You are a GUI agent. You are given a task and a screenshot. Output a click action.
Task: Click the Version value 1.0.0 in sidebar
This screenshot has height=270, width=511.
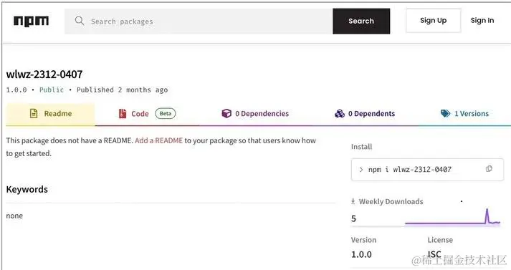361,254
